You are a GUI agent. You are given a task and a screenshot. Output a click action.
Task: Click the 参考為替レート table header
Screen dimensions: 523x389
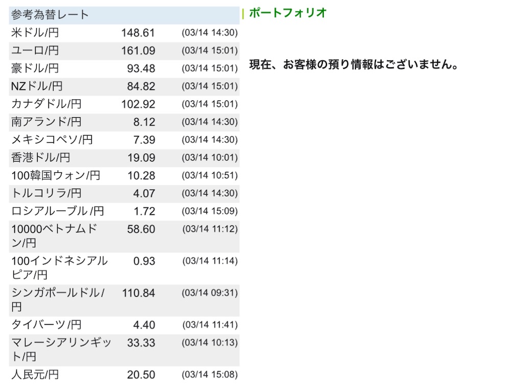point(124,15)
